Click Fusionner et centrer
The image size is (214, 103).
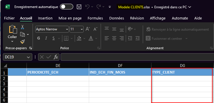pos(164,39)
